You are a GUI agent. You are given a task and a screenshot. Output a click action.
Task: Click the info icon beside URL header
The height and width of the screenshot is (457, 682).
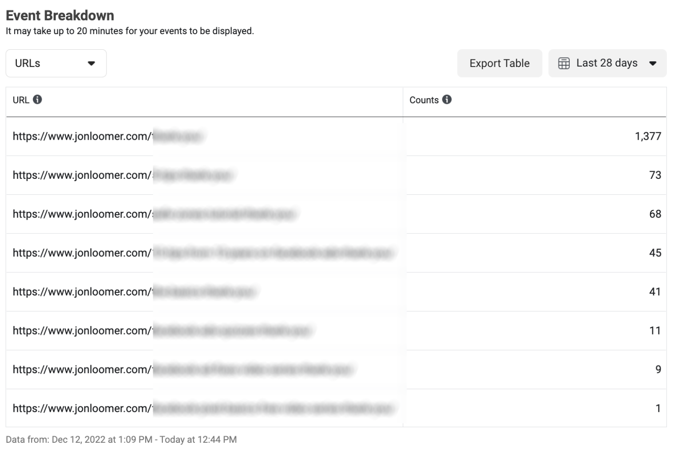[39, 100]
